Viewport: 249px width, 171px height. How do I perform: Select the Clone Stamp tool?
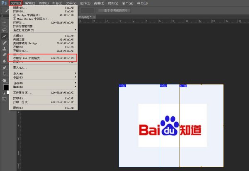click(x=5, y=49)
